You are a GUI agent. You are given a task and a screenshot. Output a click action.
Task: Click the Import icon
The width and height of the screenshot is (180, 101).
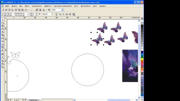pos(37,10)
